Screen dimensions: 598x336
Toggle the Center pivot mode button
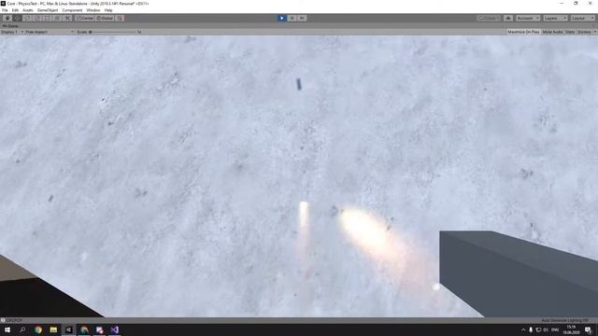pyautogui.click(x=85, y=18)
